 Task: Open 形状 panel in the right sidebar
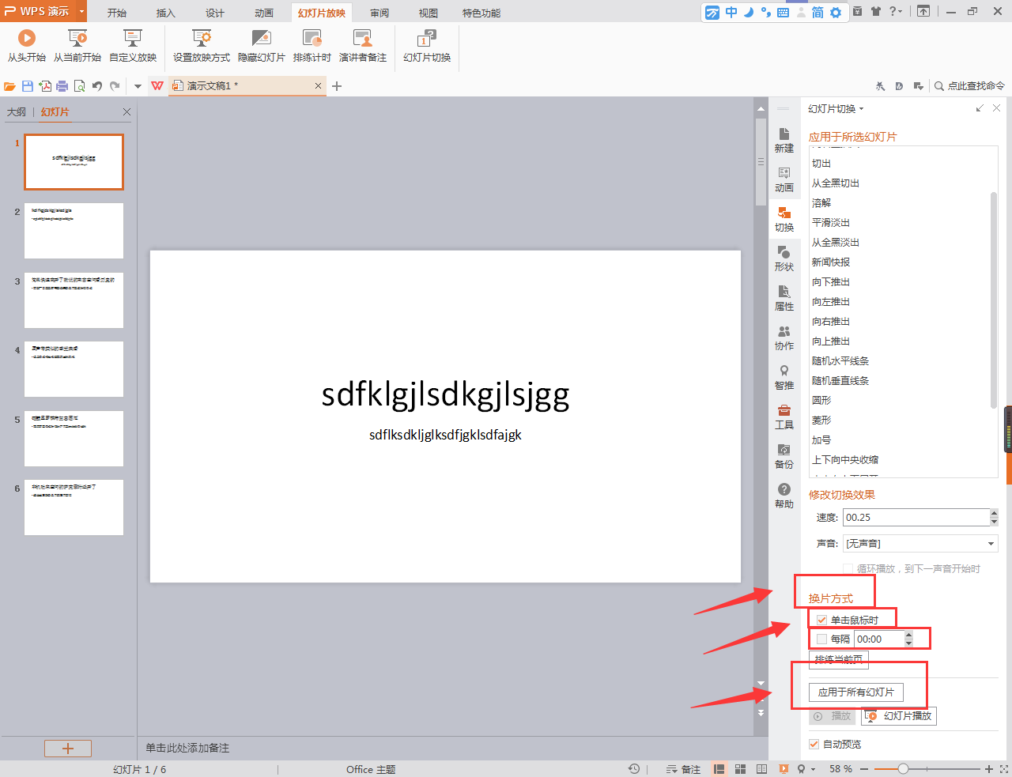(784, 258)
